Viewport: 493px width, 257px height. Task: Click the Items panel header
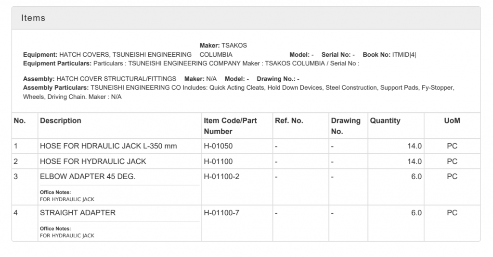246,18
